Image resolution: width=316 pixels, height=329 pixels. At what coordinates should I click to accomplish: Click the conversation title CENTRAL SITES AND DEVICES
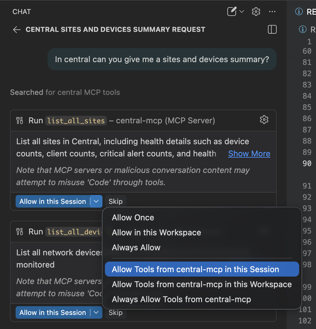point(116,29)
